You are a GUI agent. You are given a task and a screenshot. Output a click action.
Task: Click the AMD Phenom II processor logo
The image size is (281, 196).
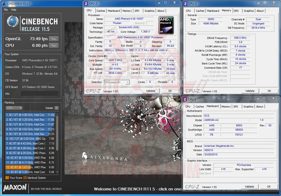166,25
